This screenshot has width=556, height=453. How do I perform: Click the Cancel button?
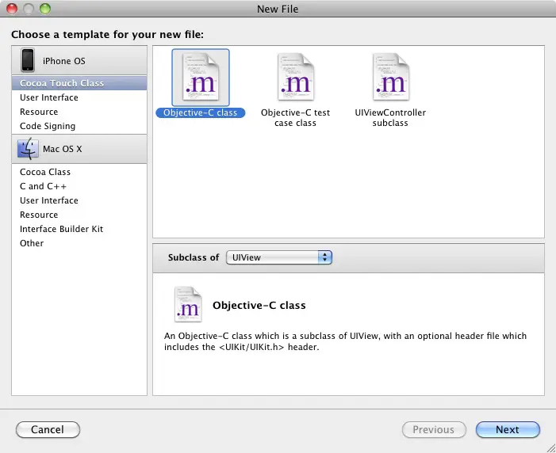click(x=48, y=429)
